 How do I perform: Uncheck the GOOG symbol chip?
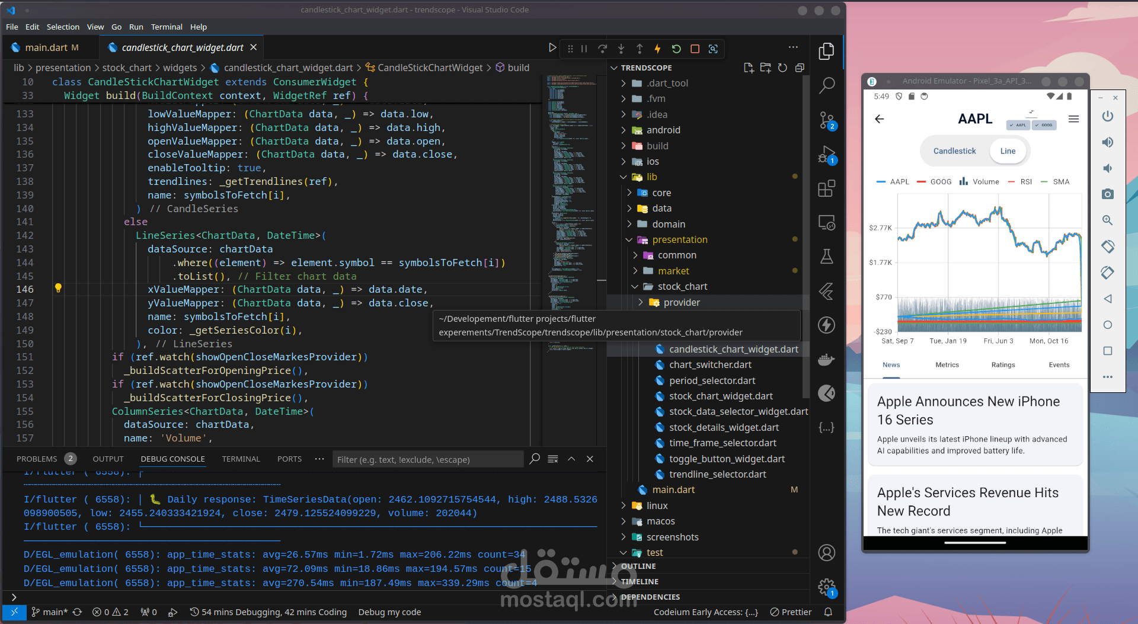pyautogui.click(x=1044, y=125)
